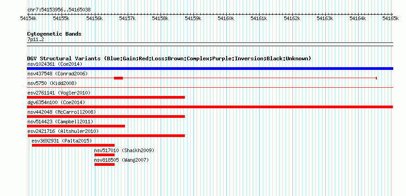Click the 54157k ruler tick label
Image resolution: width=406 pixels, height=196 pixels.
[127, 18]
